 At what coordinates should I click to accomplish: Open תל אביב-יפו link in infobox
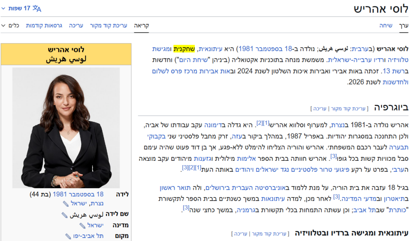(89, 236)
